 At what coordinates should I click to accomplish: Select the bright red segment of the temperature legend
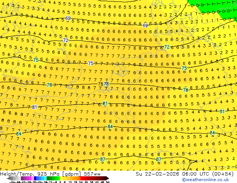81,178
